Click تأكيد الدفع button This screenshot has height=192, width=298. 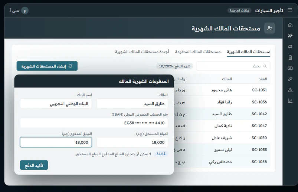[x=34, y=165]
